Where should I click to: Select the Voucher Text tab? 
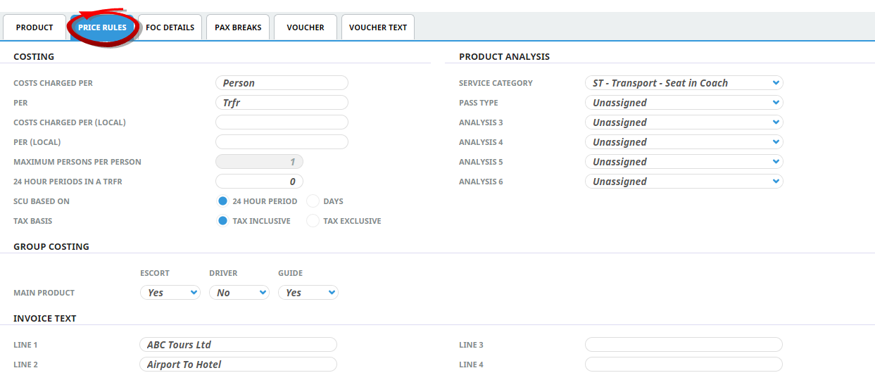[x=378, y=27]
